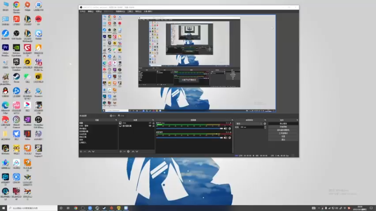Viewport: 376px width, 211px height.
Task: Open source properties gear in Sources toolbar
Action: coord(128,151)
